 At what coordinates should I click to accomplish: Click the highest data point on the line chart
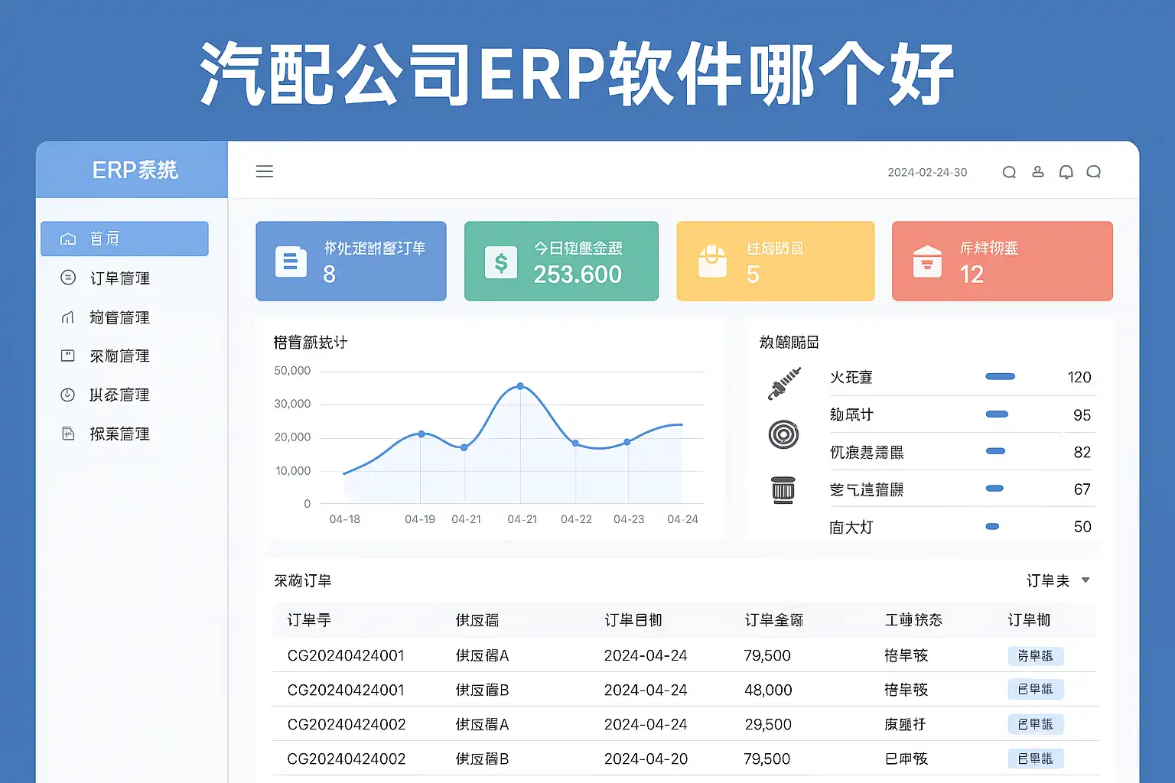tap(520, 386)
